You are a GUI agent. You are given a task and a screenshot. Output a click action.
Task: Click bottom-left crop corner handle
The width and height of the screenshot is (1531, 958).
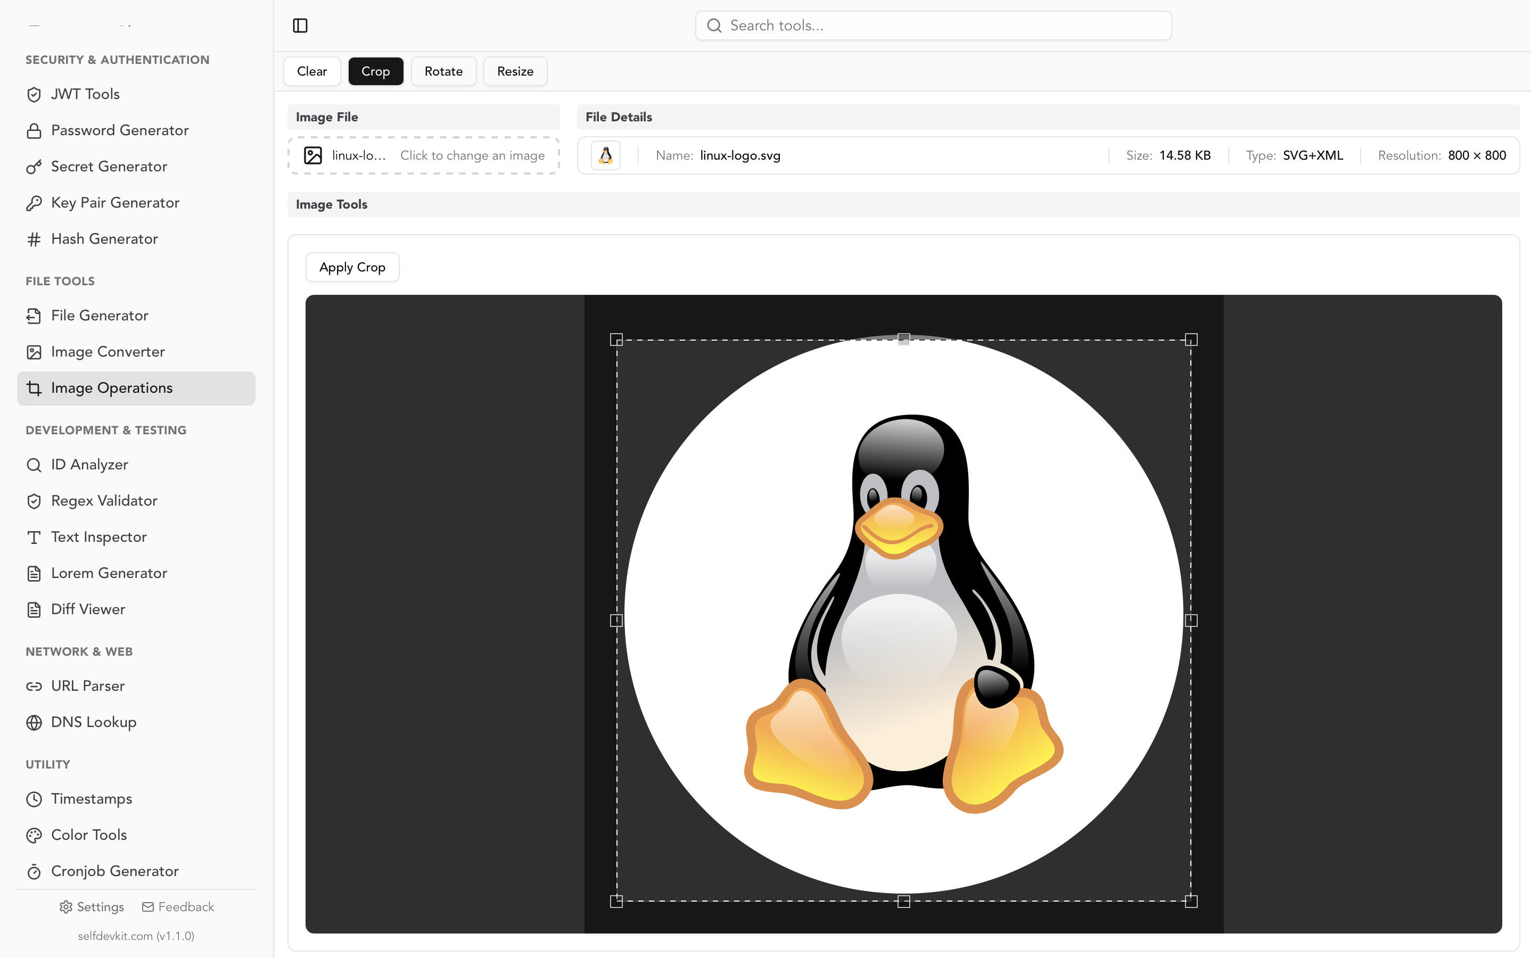point(616,901)
